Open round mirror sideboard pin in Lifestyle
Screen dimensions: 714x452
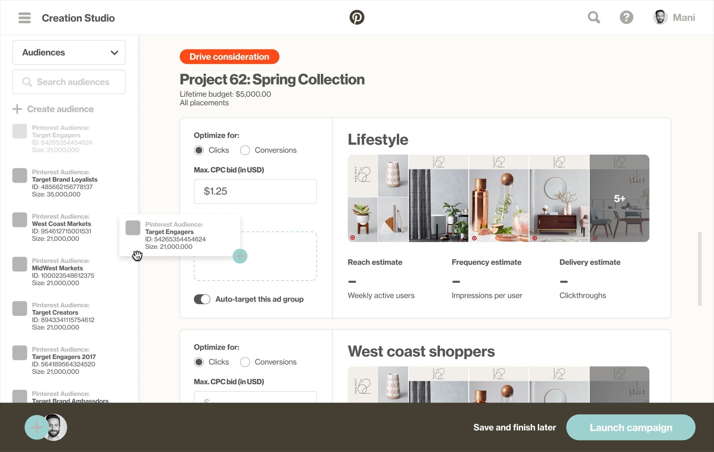coord(559,198)
